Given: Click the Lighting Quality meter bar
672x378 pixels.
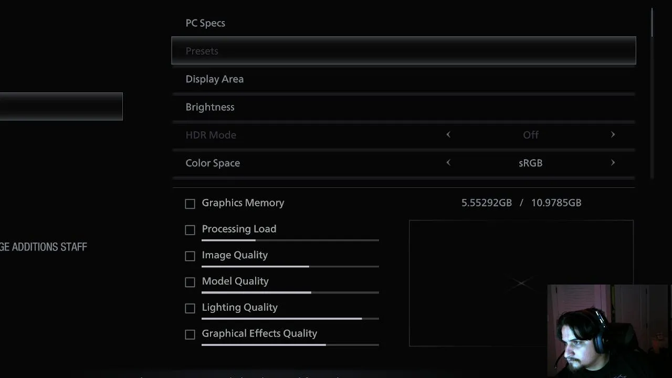Looking at the screenshot, I should coord(290,319).
